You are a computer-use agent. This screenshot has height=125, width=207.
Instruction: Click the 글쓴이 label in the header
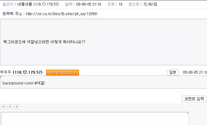click(7, 5)
